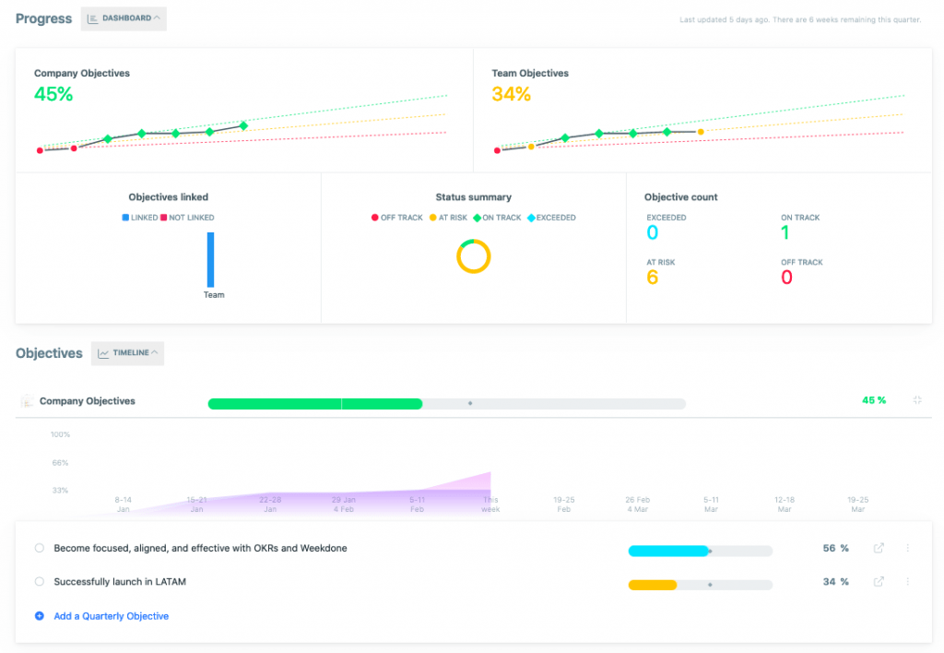Select the Progress section header
Screen dimensions: 944x653
(43, 18)
